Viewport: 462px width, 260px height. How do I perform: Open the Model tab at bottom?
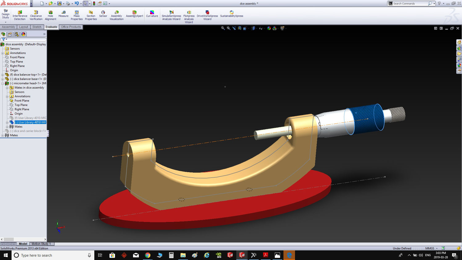[x=23, y=244]
